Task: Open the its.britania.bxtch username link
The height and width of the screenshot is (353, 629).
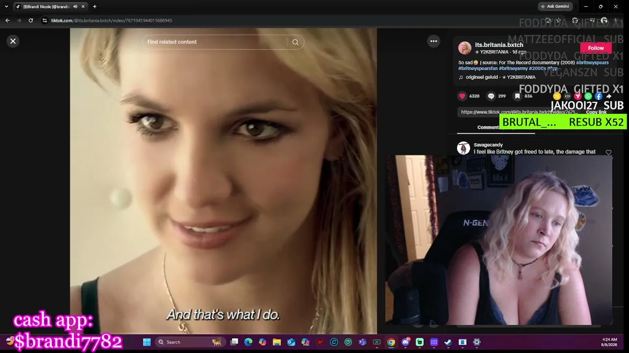Action: click(499, 45)
